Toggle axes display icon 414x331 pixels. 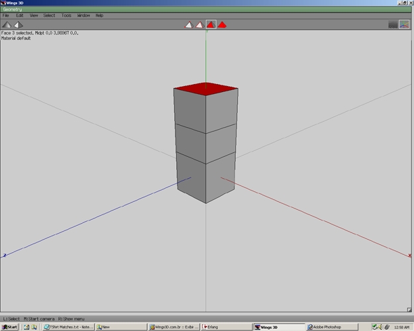tap(404, 24)
